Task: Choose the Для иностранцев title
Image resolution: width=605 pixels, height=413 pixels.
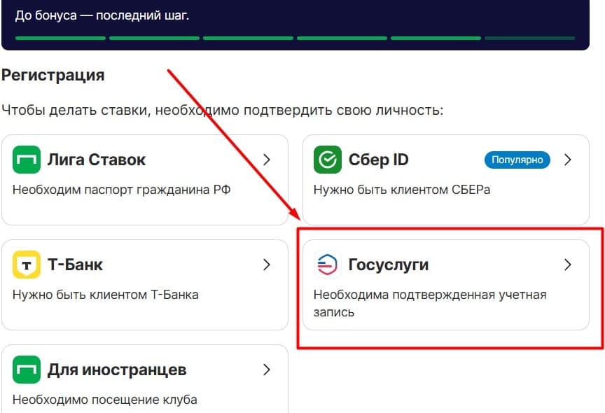Action: tap(117, 370)
